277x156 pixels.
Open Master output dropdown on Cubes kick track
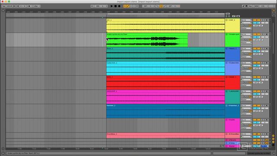[x=246, y=71]
